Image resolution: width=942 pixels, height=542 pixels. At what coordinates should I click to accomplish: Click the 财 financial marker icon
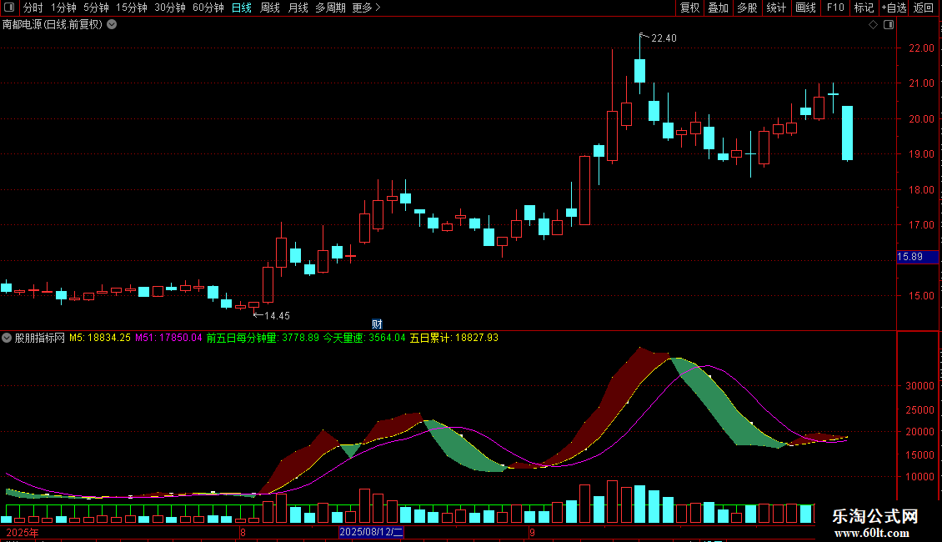377,324
